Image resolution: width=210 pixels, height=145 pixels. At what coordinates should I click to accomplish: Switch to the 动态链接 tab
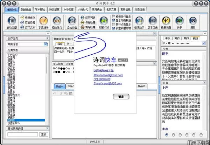coord(140,9)
